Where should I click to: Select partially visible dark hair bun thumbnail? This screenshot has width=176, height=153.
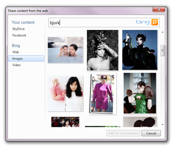tap(140, 122)
